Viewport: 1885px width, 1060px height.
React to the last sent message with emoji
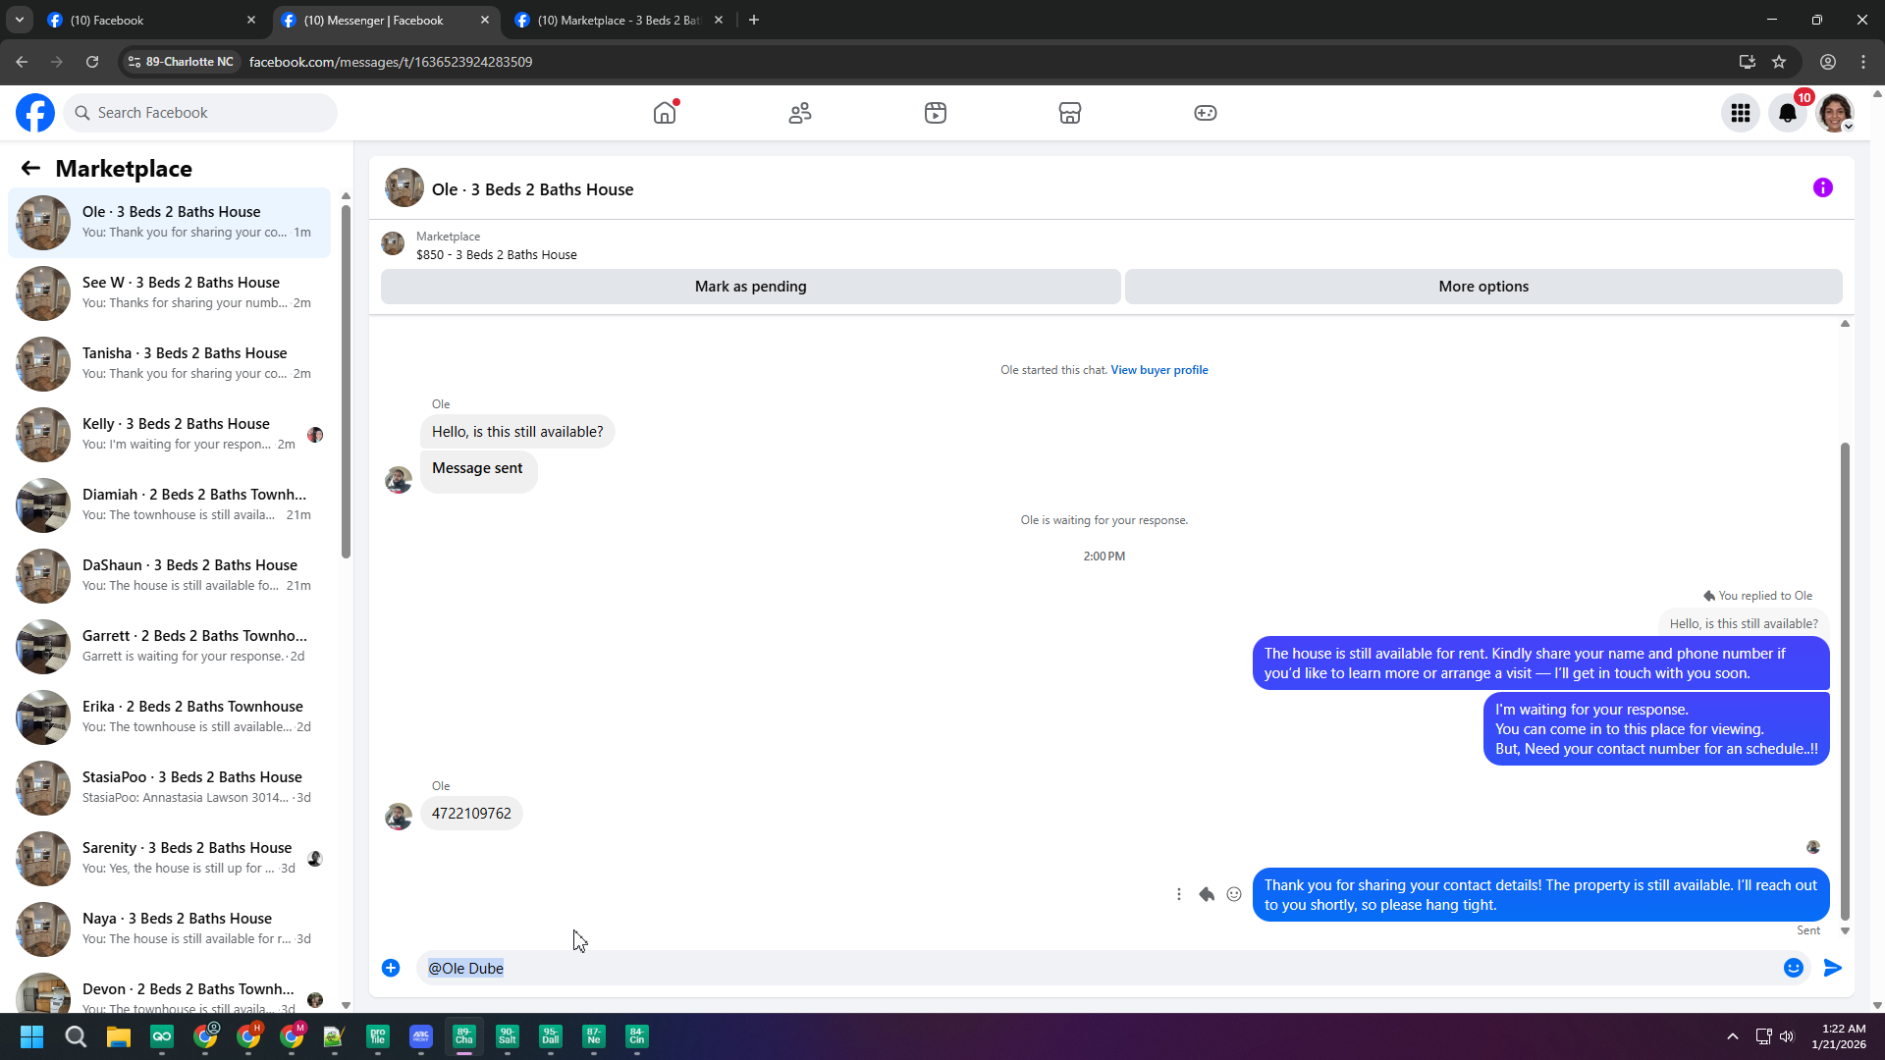click(x=1234, y=894)
